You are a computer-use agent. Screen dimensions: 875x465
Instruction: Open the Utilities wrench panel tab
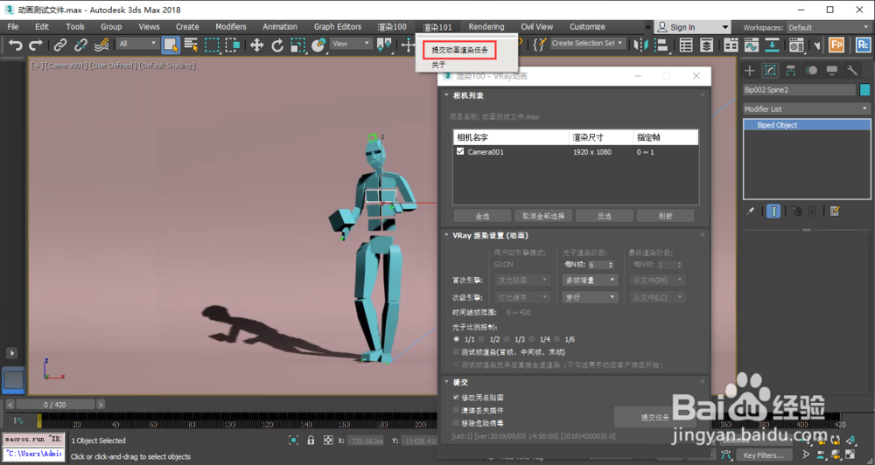coord(852,70)
